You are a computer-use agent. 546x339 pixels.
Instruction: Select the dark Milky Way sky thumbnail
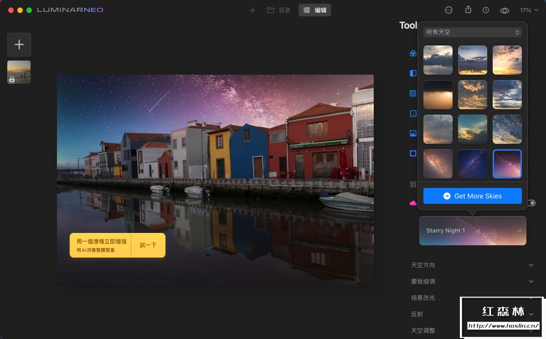pos(473,164)
